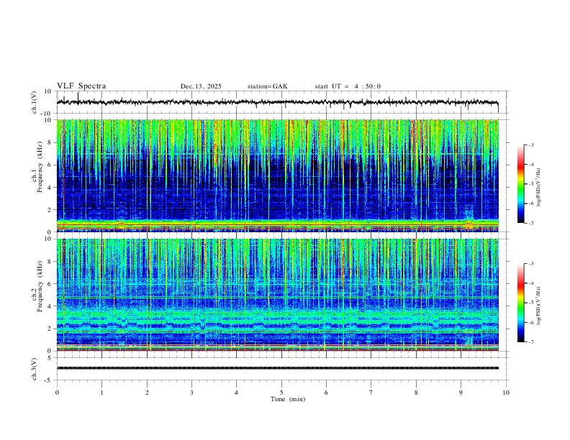
Task: Click the ch.2 frequency spectrogram panel
Action: [x=277, y=295]
